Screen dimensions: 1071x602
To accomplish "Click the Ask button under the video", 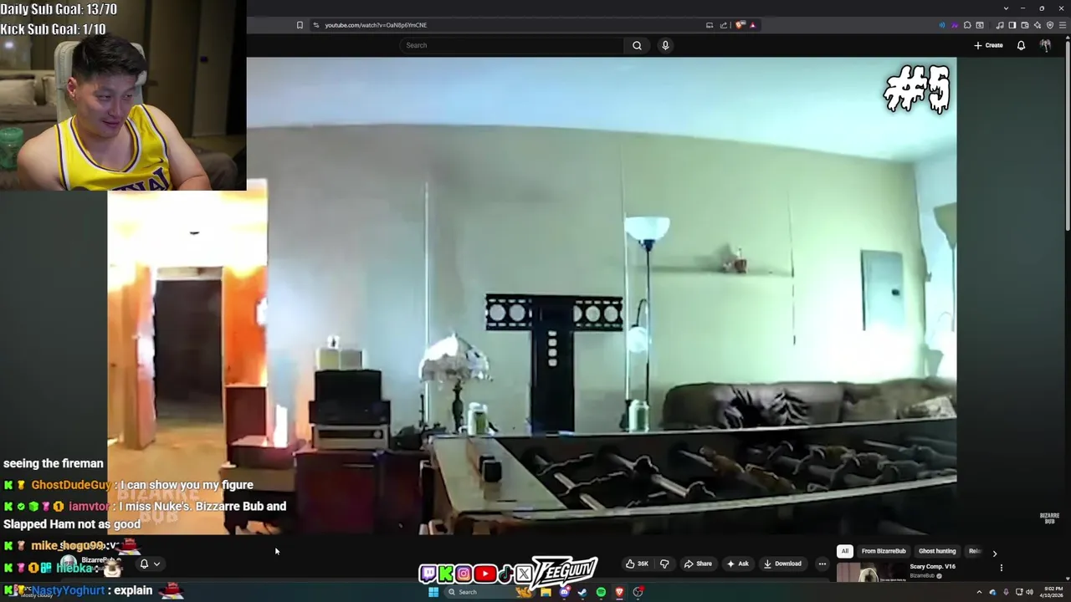I will (x=736, y=564).
